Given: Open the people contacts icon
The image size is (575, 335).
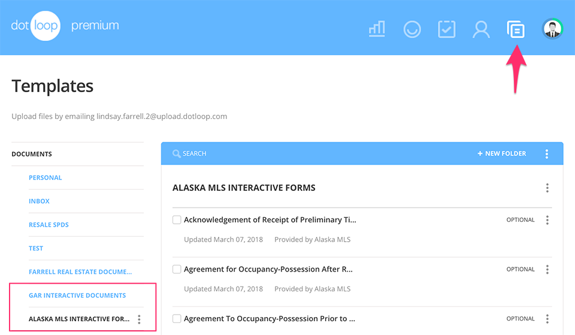Looking at the screenshot, I should pos(481,29).
